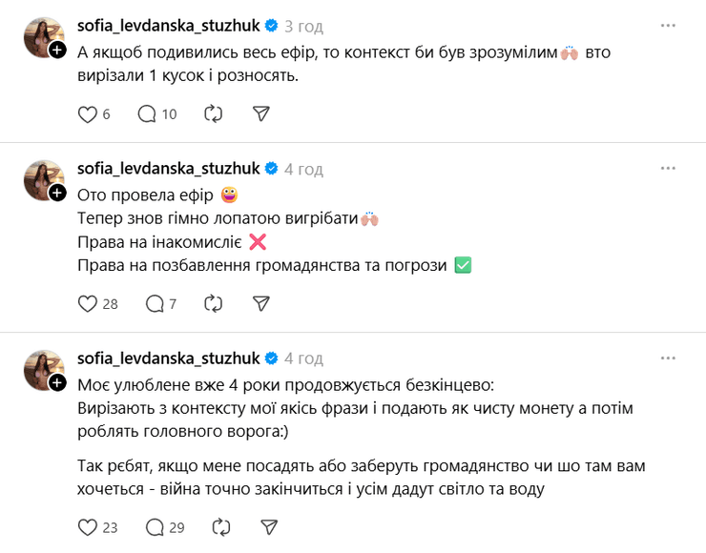This screenshot has height=553, width=706.
Task: Repost the second post about the stream
Action: 214,304
